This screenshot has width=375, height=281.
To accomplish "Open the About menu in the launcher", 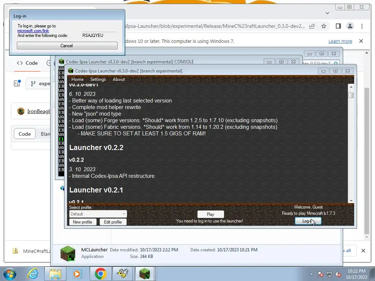I will (x=119, y=79).
